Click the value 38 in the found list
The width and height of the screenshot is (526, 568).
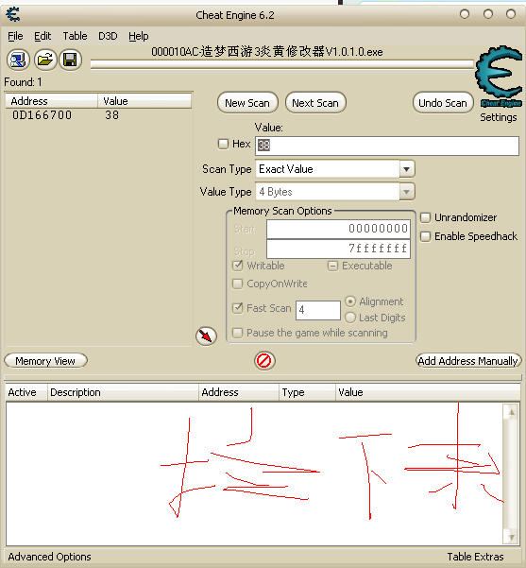[112, 115]
